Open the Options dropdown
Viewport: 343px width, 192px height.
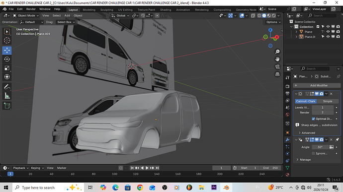(x=273, y=22)
